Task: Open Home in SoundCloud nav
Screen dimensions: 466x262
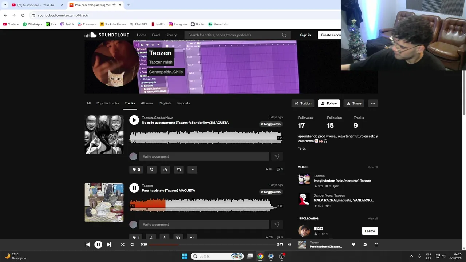Action: point(142,35)
